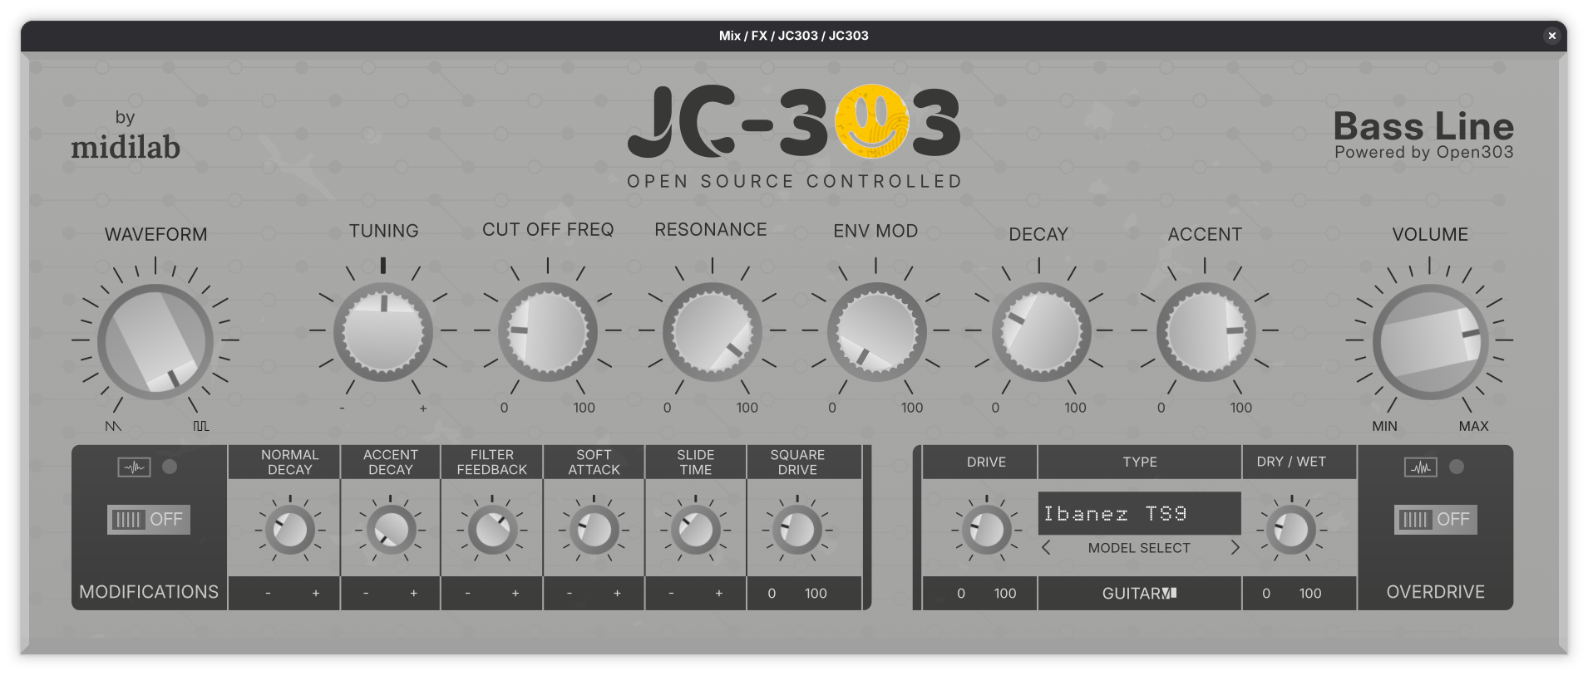Click the Overdrive LED indicator
The width and height of the screenshot is (1588, 675).
[1456, 467]
